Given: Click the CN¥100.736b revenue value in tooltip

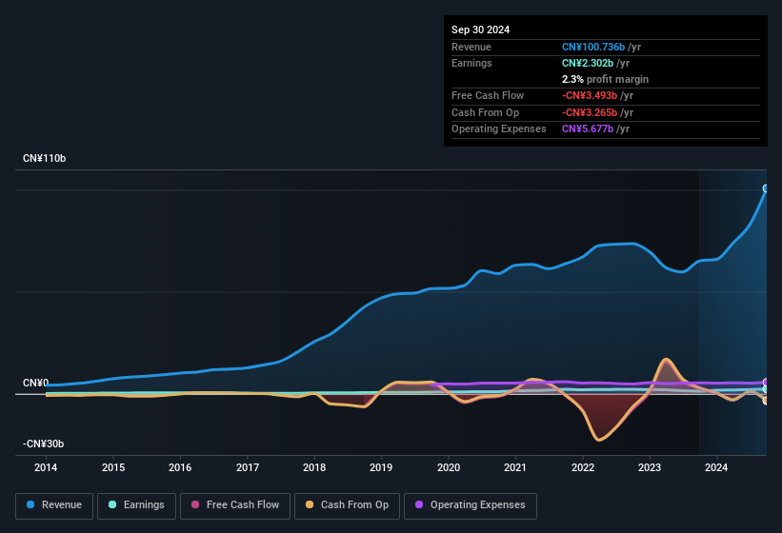Looking at the screenshot, I should (592, 47).
